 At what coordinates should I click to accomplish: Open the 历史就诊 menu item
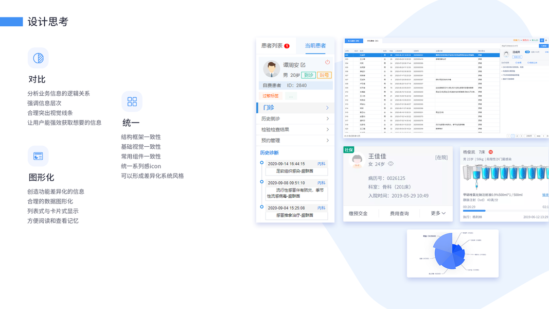click(295, 119)
